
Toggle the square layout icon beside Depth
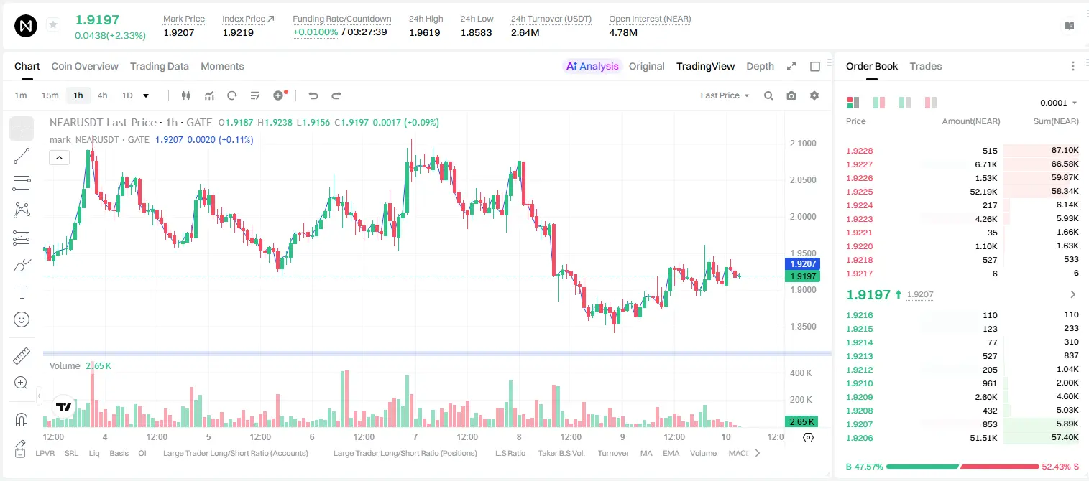(815, 66)
